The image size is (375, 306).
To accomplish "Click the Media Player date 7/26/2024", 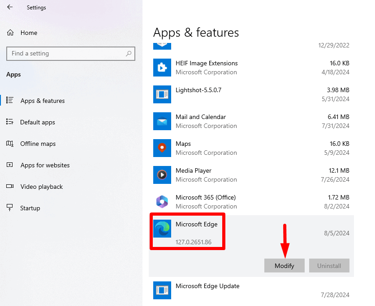I will coord(335,179).
